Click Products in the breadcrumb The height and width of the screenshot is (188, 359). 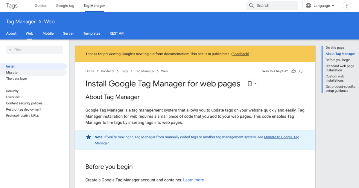pos(108,71)
